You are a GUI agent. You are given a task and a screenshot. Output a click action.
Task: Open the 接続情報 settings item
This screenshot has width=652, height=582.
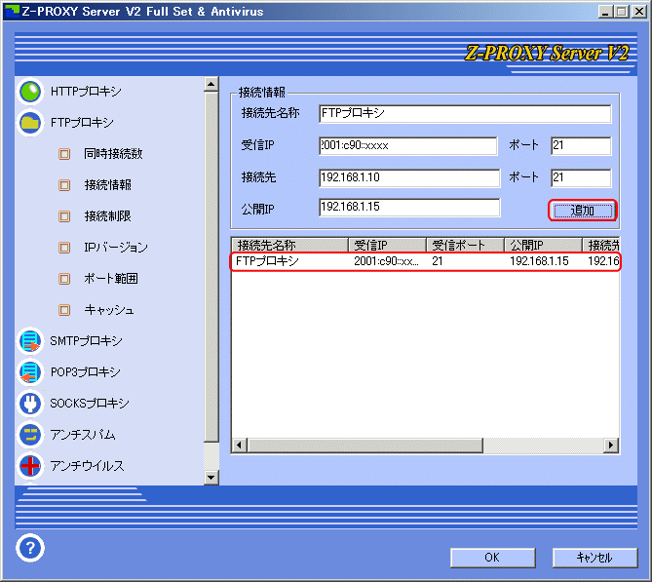(108, 185)
